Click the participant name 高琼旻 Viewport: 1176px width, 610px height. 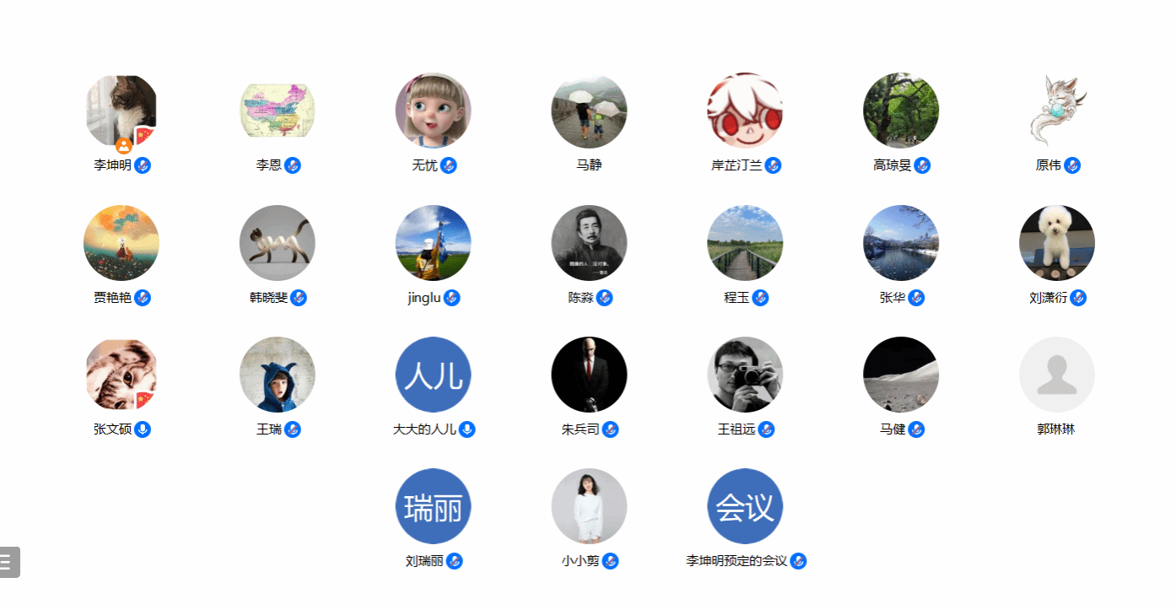893,165
